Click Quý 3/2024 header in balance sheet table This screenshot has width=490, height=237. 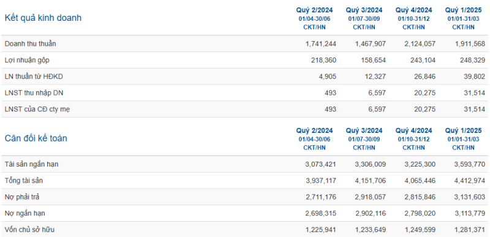(364, 130)
